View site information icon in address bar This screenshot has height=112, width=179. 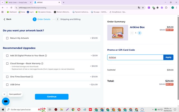pos(17,8)
